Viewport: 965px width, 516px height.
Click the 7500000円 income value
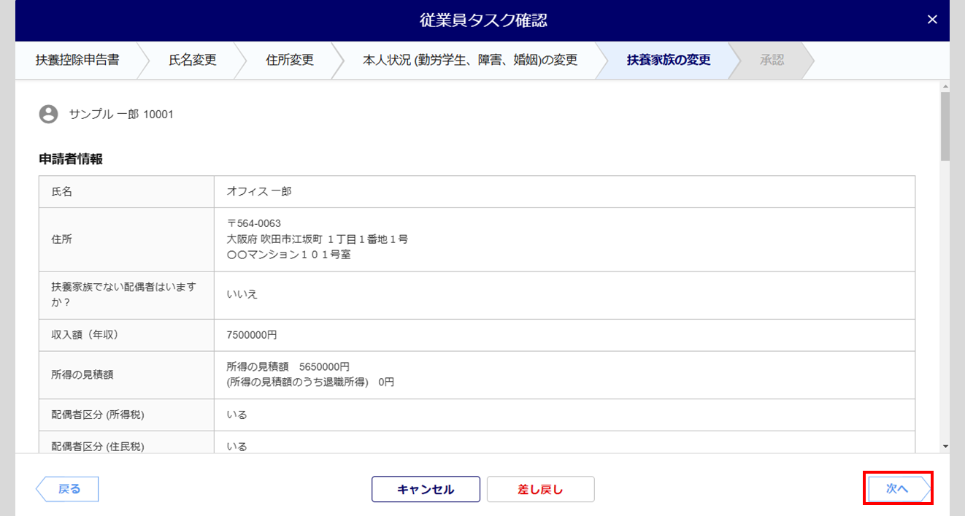[252, 335]
